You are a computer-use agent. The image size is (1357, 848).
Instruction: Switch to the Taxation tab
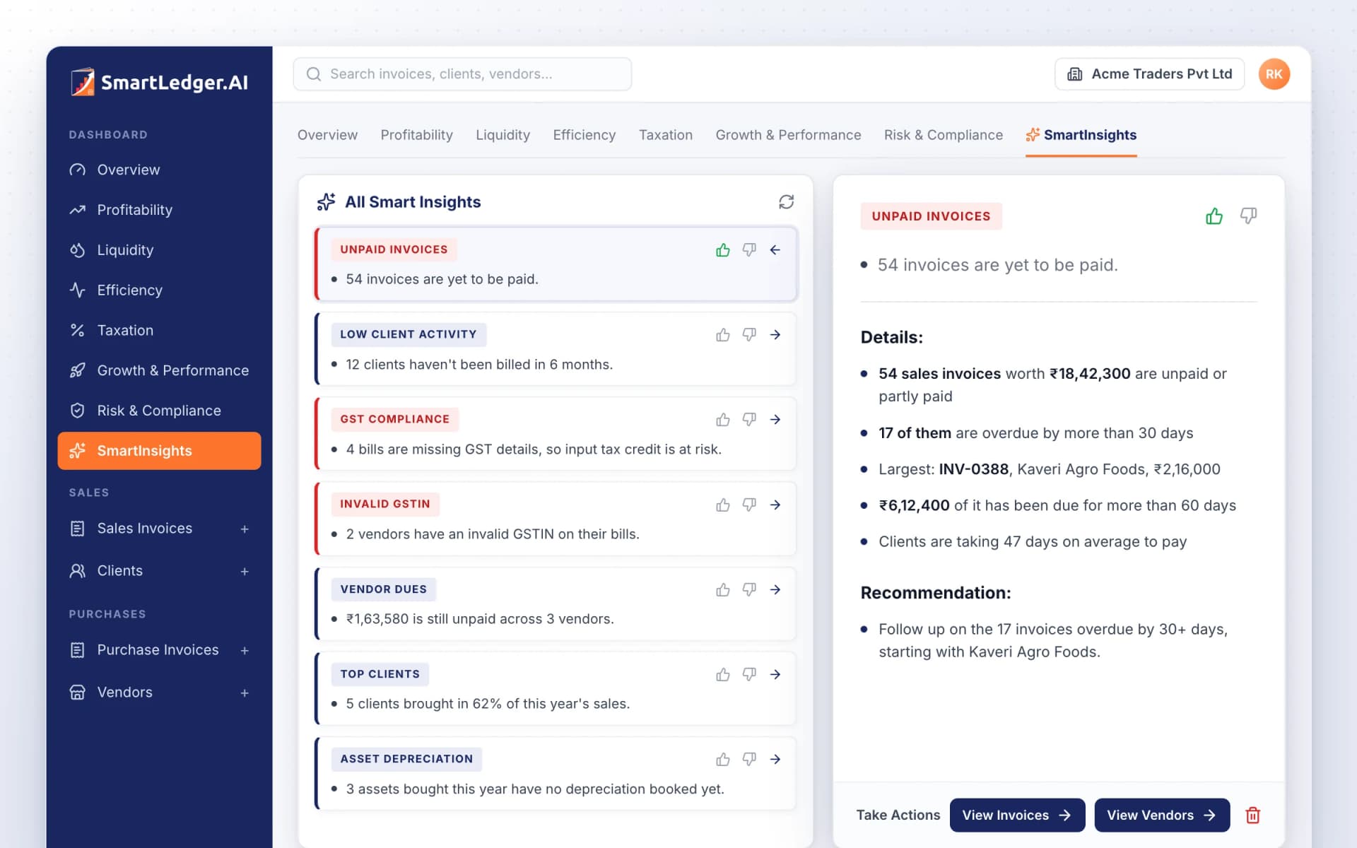pyautogui.click(x=665, y=135)
